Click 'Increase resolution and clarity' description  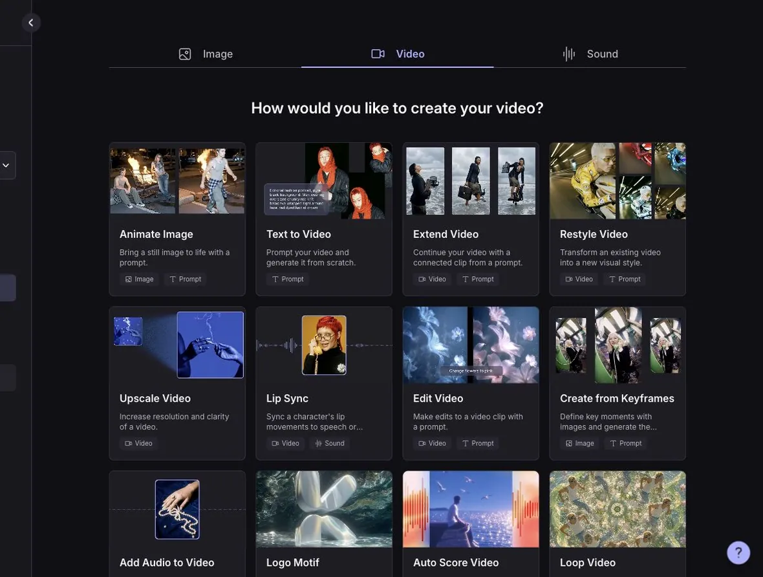(x=174, y=421)
